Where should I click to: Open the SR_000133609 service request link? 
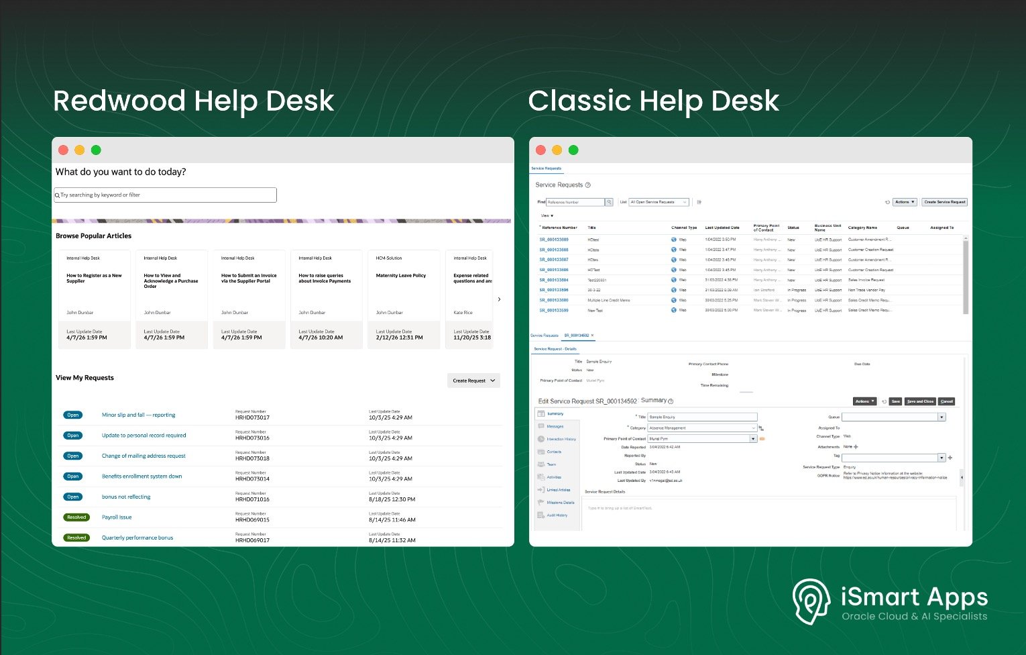coord(554,240)
